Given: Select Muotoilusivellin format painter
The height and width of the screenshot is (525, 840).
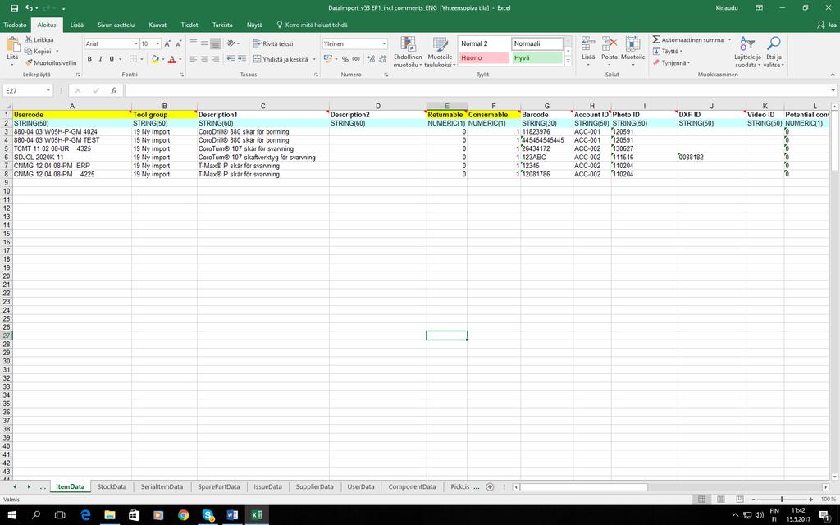Looking at the screenshot, I should 50,62.
